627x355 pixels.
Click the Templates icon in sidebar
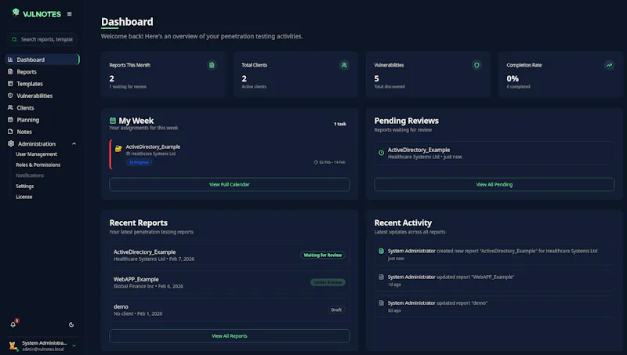[10, 84]
